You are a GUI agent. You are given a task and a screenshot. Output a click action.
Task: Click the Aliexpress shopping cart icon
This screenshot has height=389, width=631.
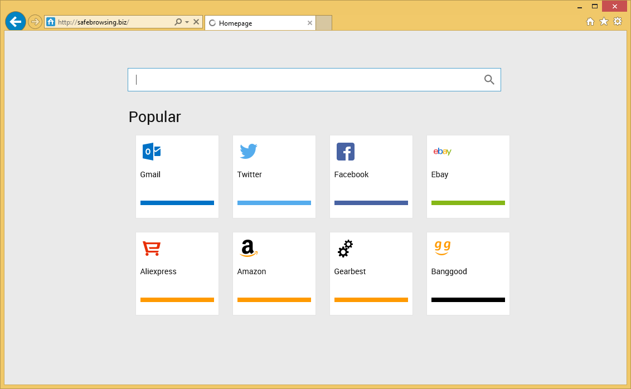[152, 248]
